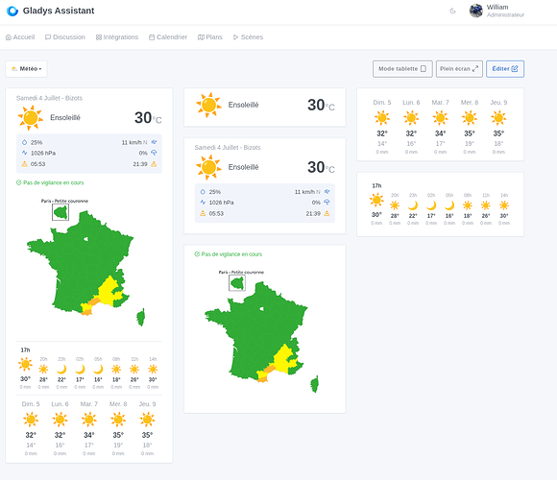This screenshot has height=480, width=557.
Task: Click the Corsica island on middle map
Action: (314, 384)
